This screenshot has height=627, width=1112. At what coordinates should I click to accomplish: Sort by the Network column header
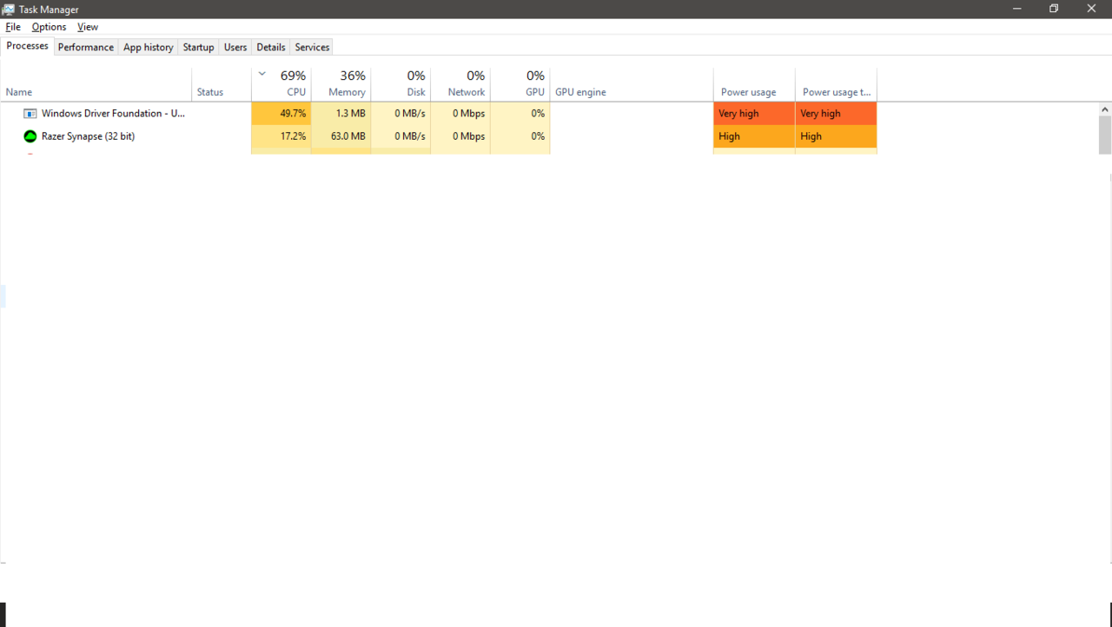pyautogui.click(x=460, y=84)
